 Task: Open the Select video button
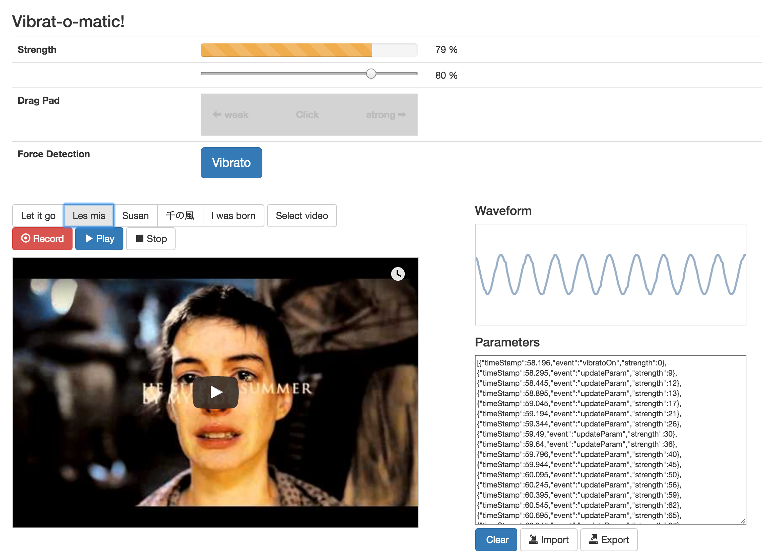(302, 216)
